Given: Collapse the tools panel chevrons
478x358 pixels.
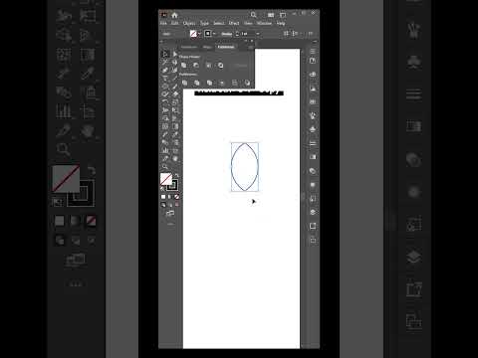Looking at the screenshot, I should pyautogui.click(x=161, y=42).
